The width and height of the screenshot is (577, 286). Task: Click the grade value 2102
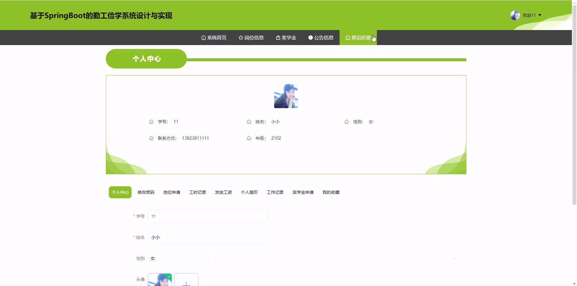tap(276, 138)
